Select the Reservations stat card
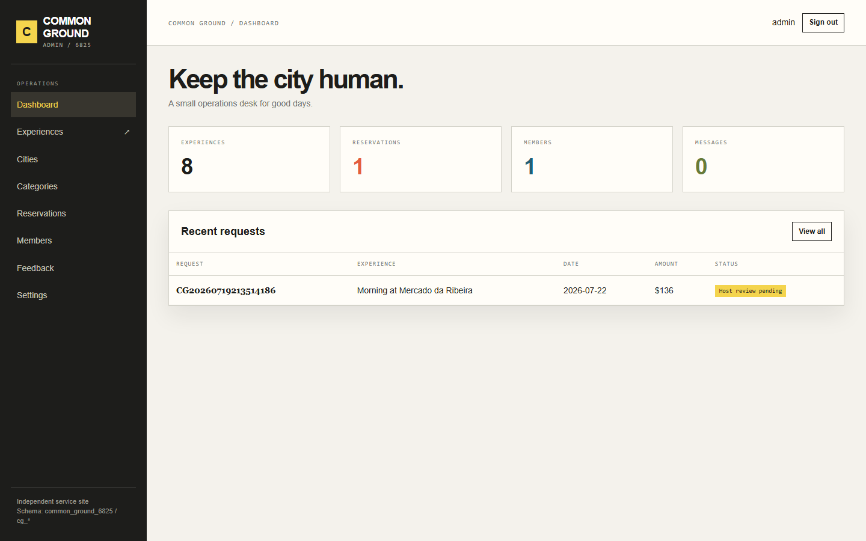 click(x=420, y=159)
